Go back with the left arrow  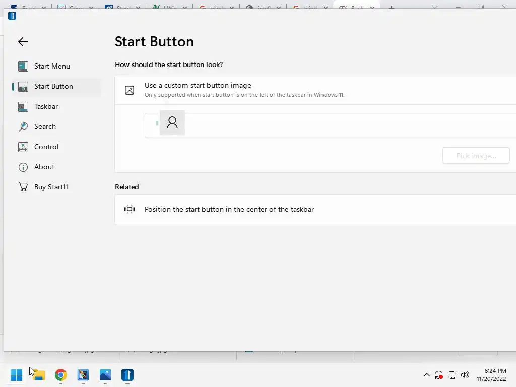point(23,42)
